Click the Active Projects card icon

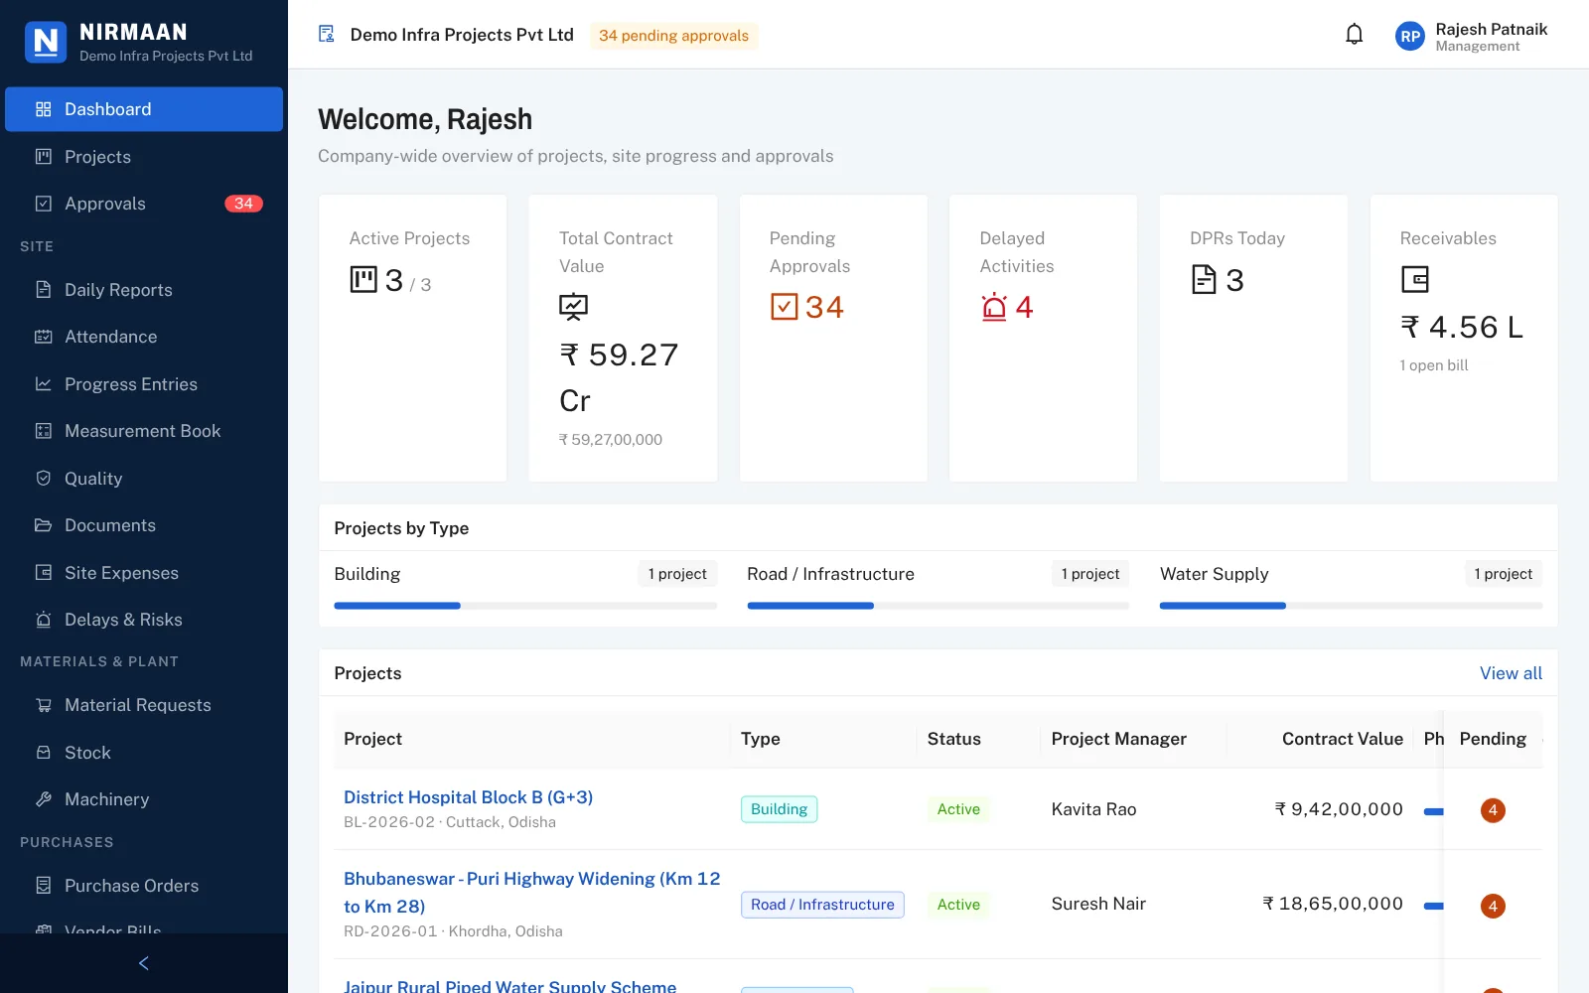tap(363, 280)
